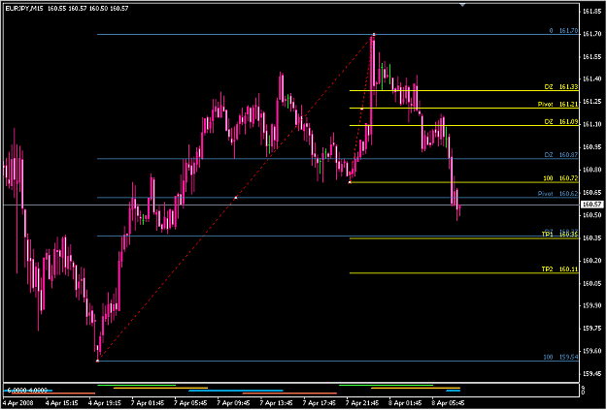Click 161.10 on the price axis

591,124
